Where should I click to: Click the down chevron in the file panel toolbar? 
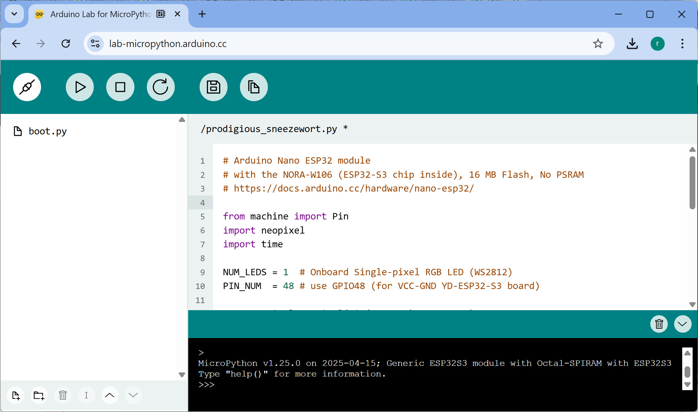click(133, 395)
